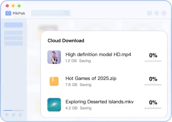172x122 pixels.
Task: Click the round avatar icon in header
Action: [164, 13]
